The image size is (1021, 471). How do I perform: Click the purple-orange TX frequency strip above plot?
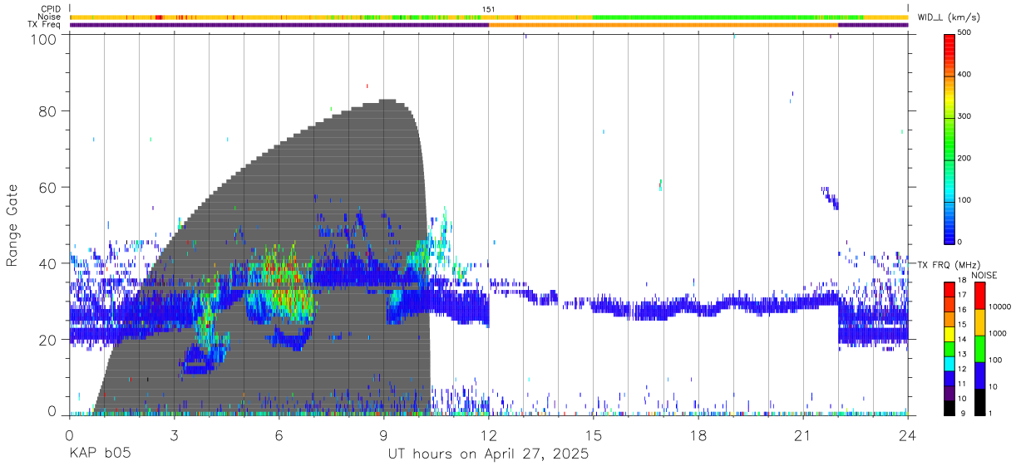coord(488,25)
